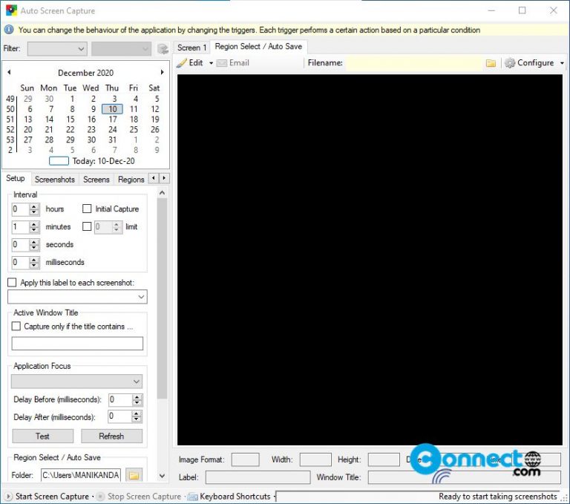This screenshot has height=504, width=570.
Task: Click the Refresh button
Action: 111,436
